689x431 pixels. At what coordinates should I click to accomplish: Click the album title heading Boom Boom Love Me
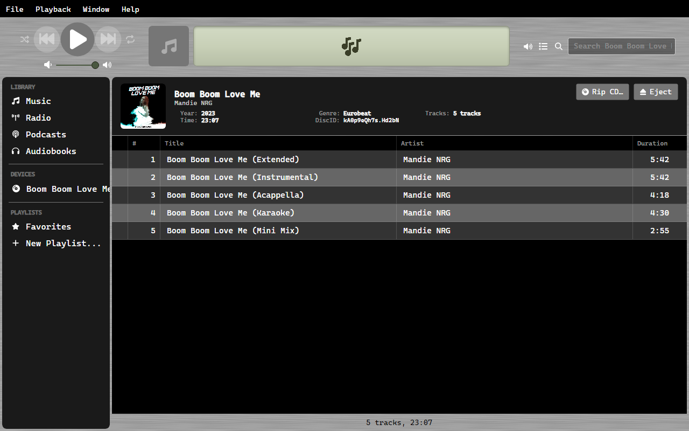[217, 94]
